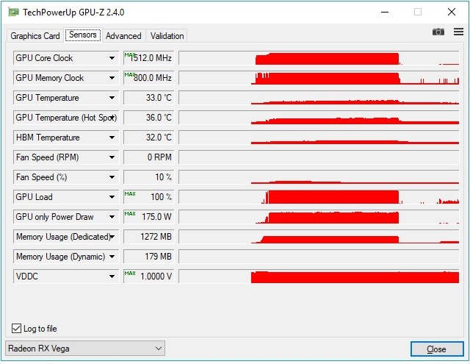
Task: Click the GPU Temperature history graph
Action: [319, 98]
